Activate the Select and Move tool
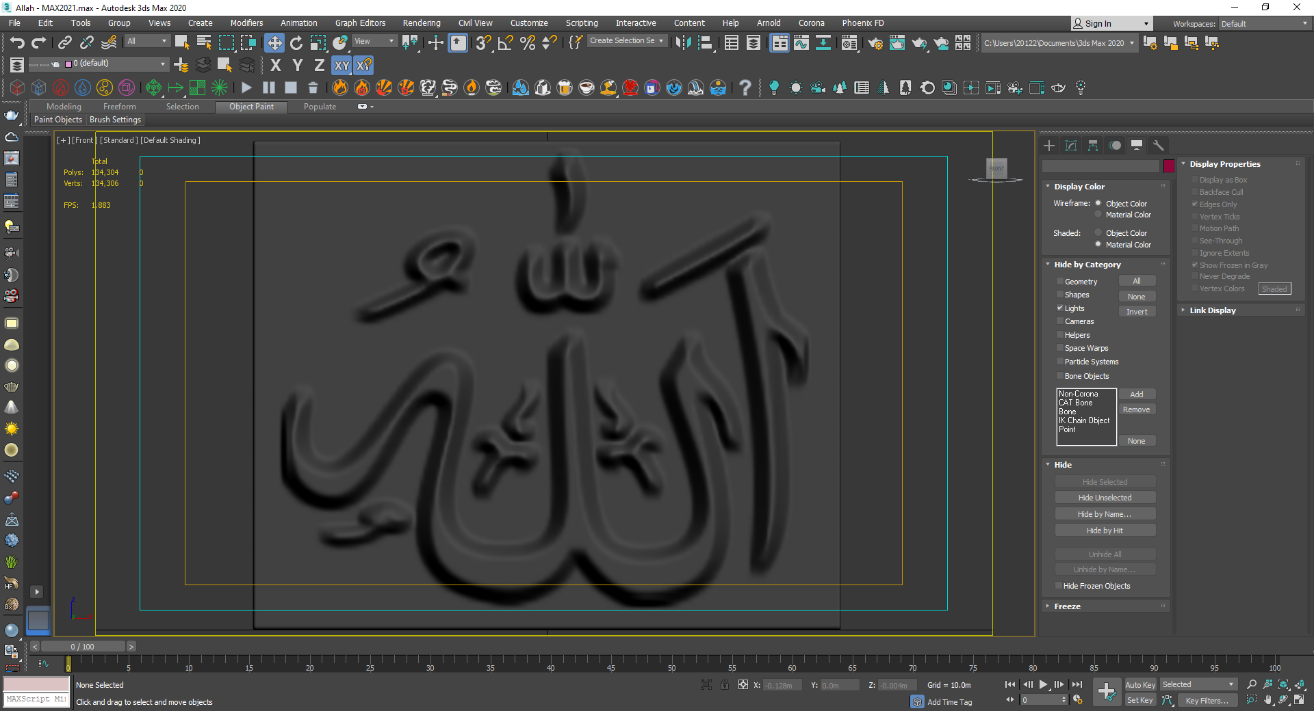 point(274,43)
